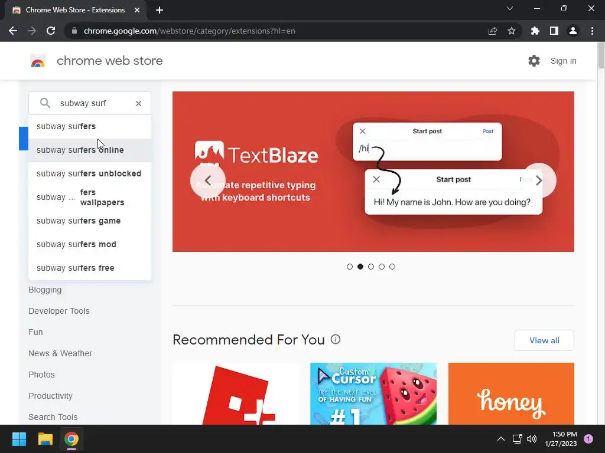Viewport: 605px width, 453px height.
Task: Open the Chrome profile menu
Action: click(573, 31)
